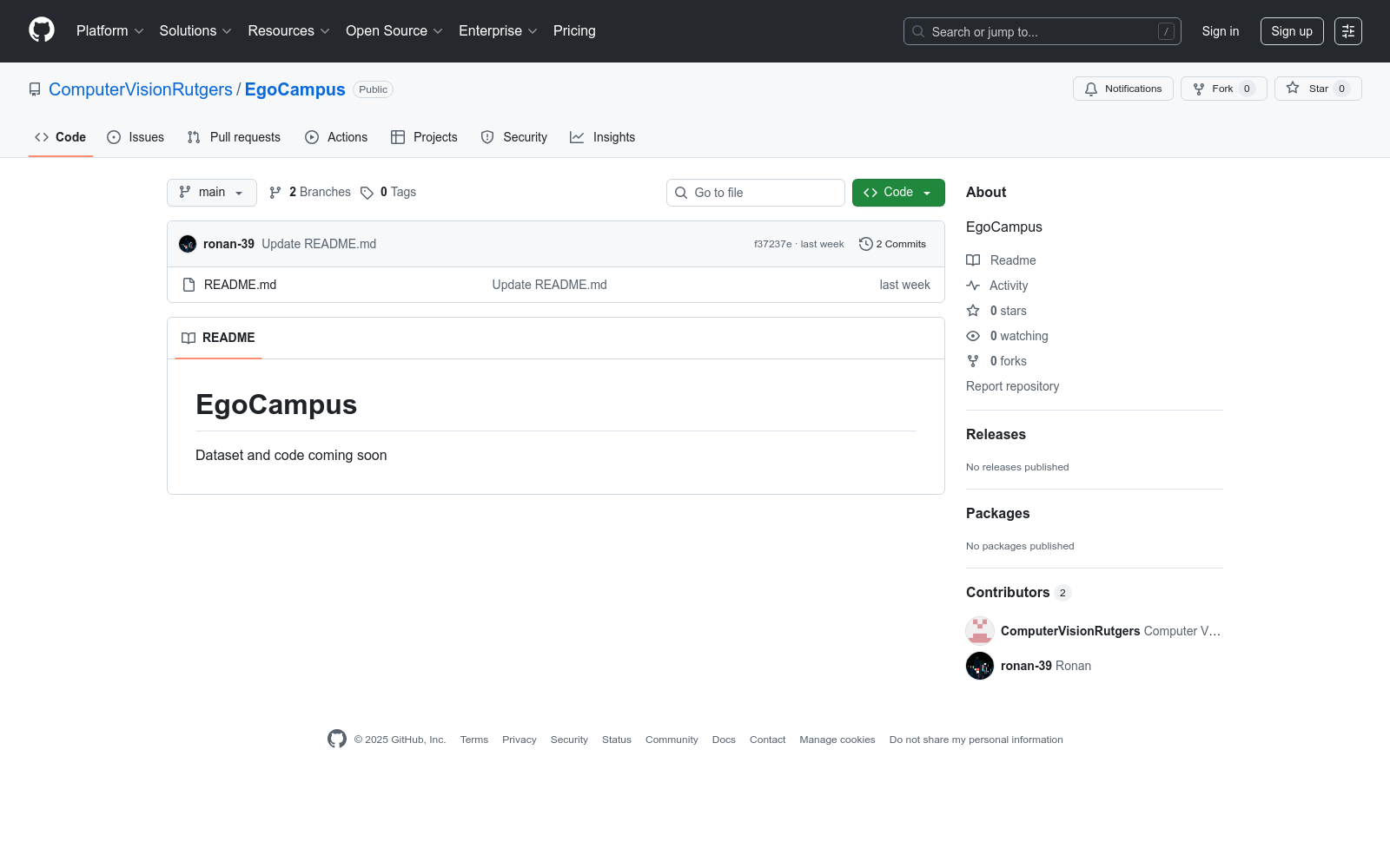
Task: Click the Sign up button
Action: (1292, 31)
